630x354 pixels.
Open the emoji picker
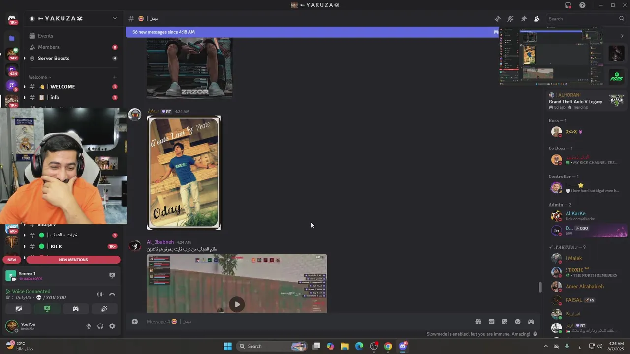518,322
